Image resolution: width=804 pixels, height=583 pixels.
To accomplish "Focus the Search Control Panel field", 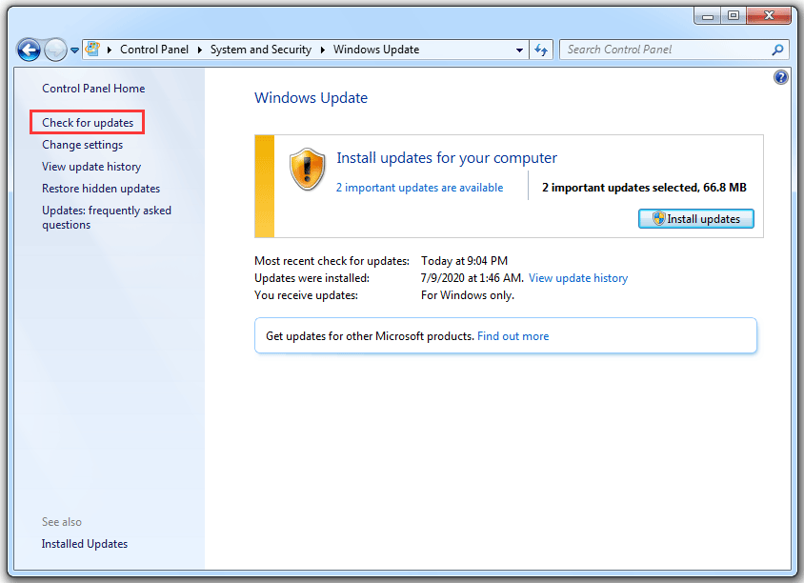I will coord(674,50).
